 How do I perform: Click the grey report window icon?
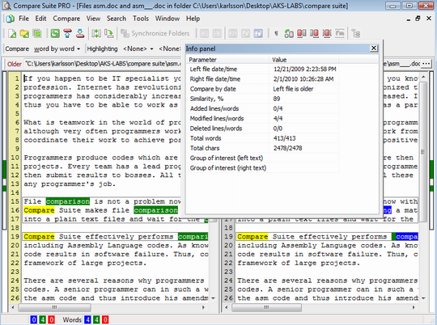(339, 34)
